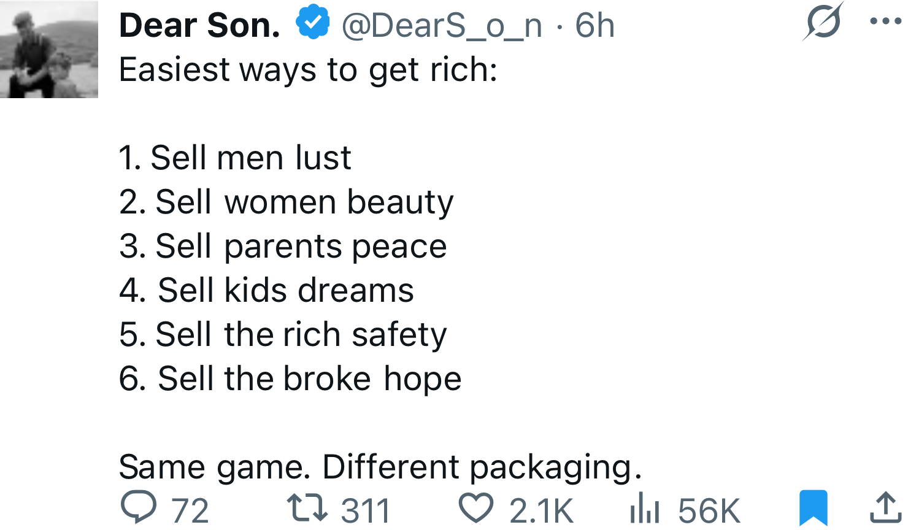Open the @DearS_o_n handle link

click(x=442, y=26)
